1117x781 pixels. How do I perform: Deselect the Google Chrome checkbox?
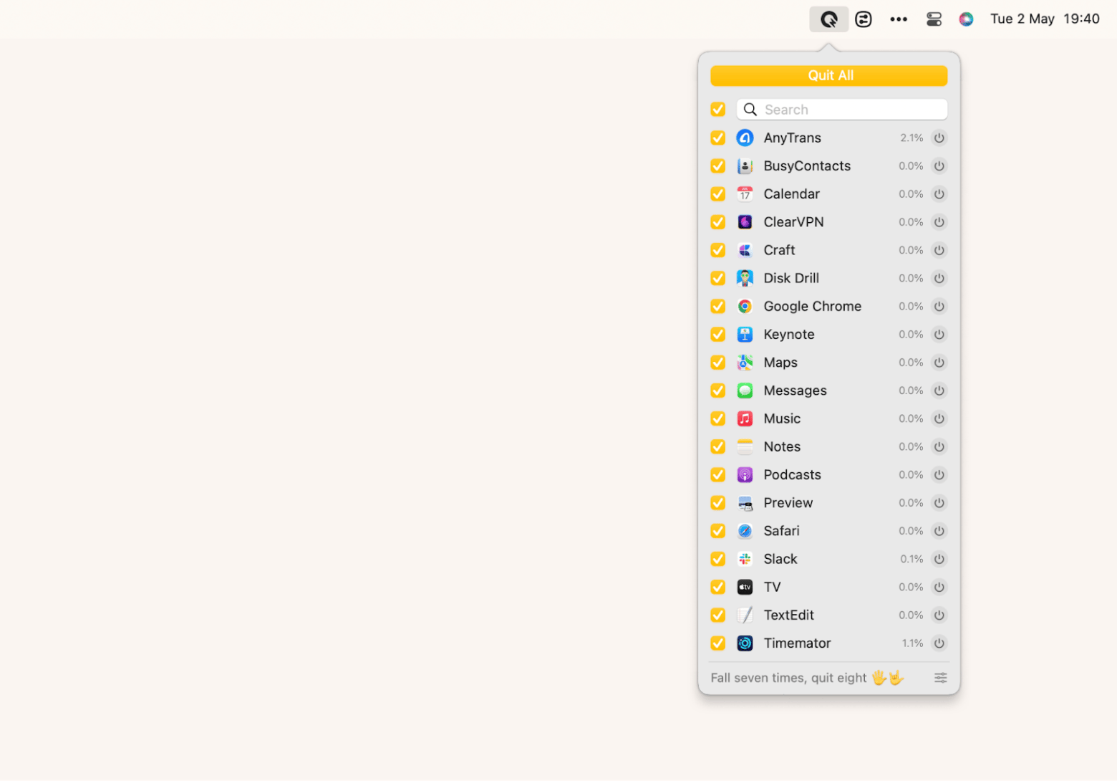click(x=717, y=307)
